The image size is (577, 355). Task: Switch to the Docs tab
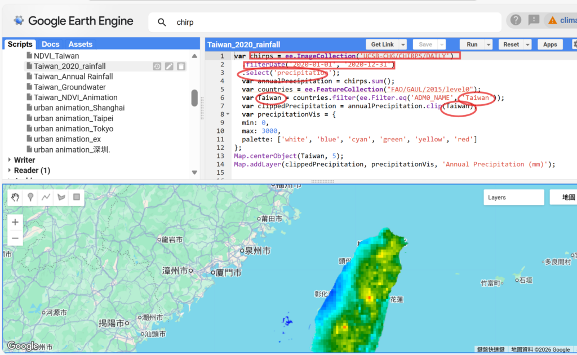point(51,44)
